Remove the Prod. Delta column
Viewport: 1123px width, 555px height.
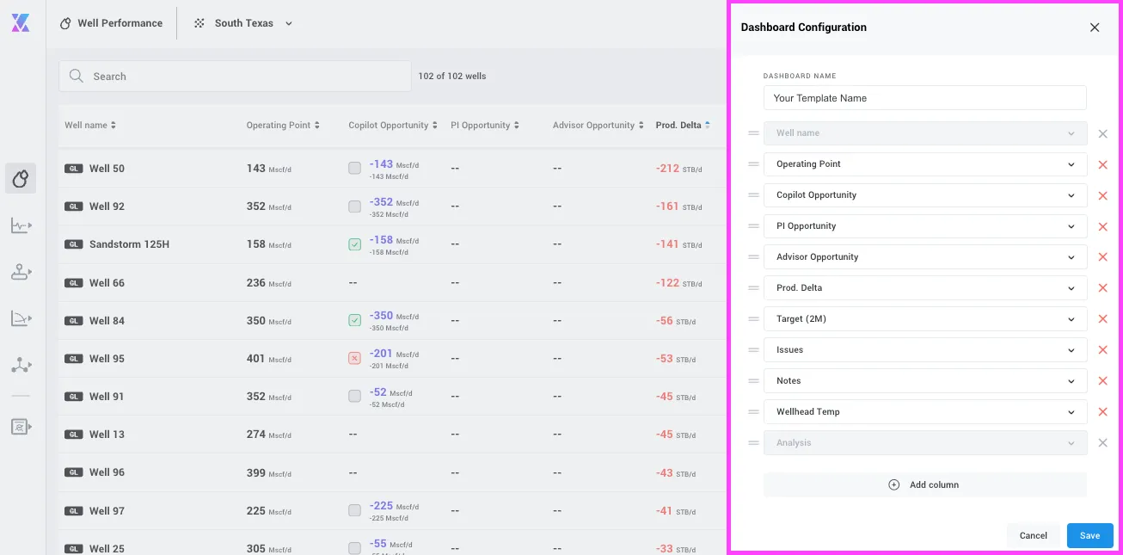1103,288
